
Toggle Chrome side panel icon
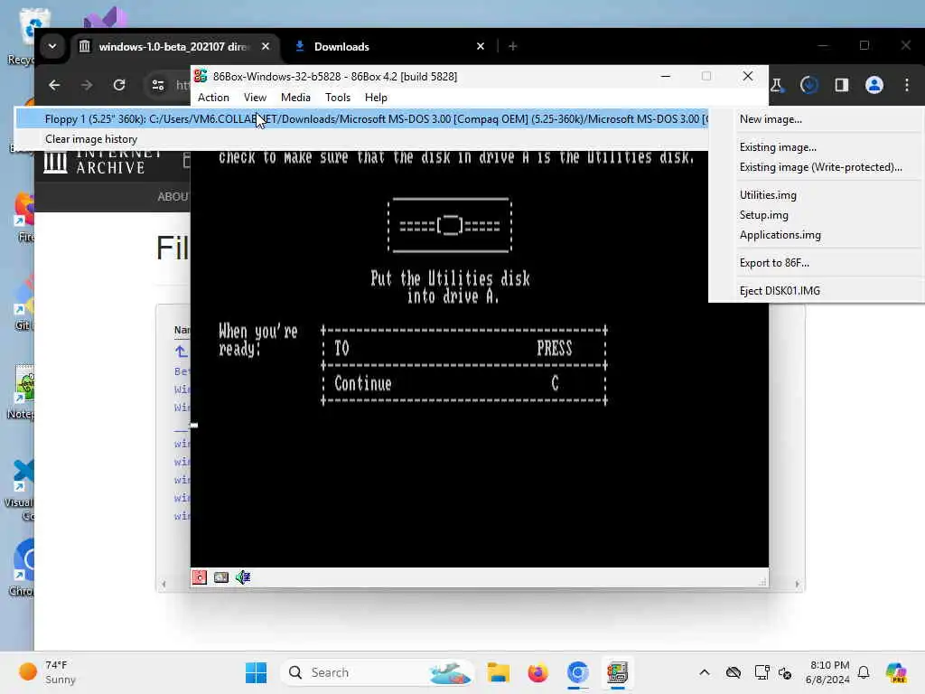(x=842, y=85)
